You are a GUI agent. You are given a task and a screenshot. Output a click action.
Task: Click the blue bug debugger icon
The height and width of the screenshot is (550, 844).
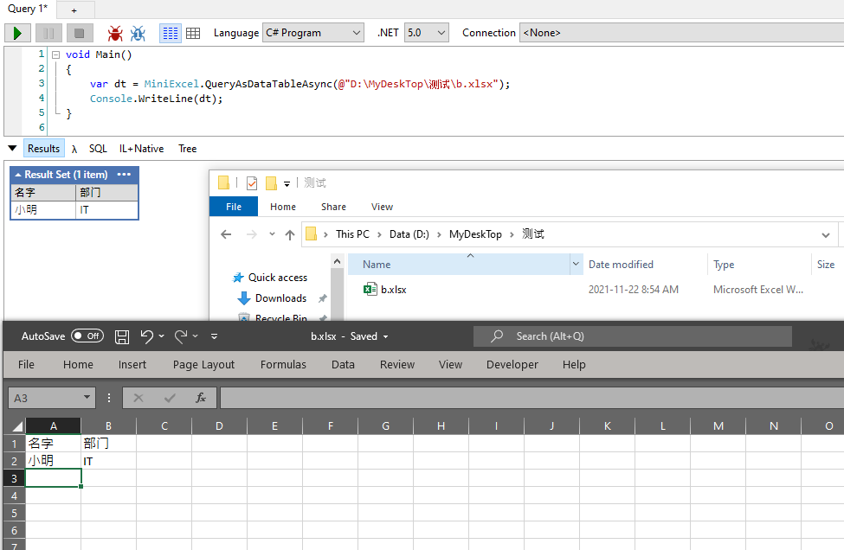click(136, 32)
